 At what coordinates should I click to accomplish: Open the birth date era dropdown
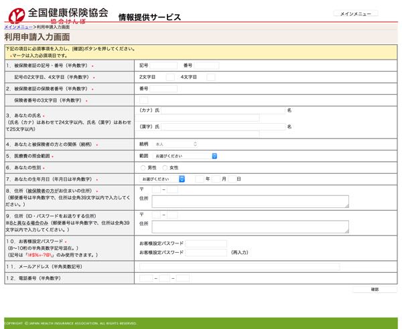pos(163,179)
